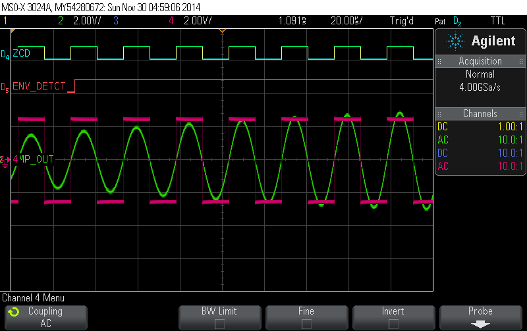Open the Coupling AC selector
Image resolution: width=527 pixels, height=331 pixels.
point(45,317)
